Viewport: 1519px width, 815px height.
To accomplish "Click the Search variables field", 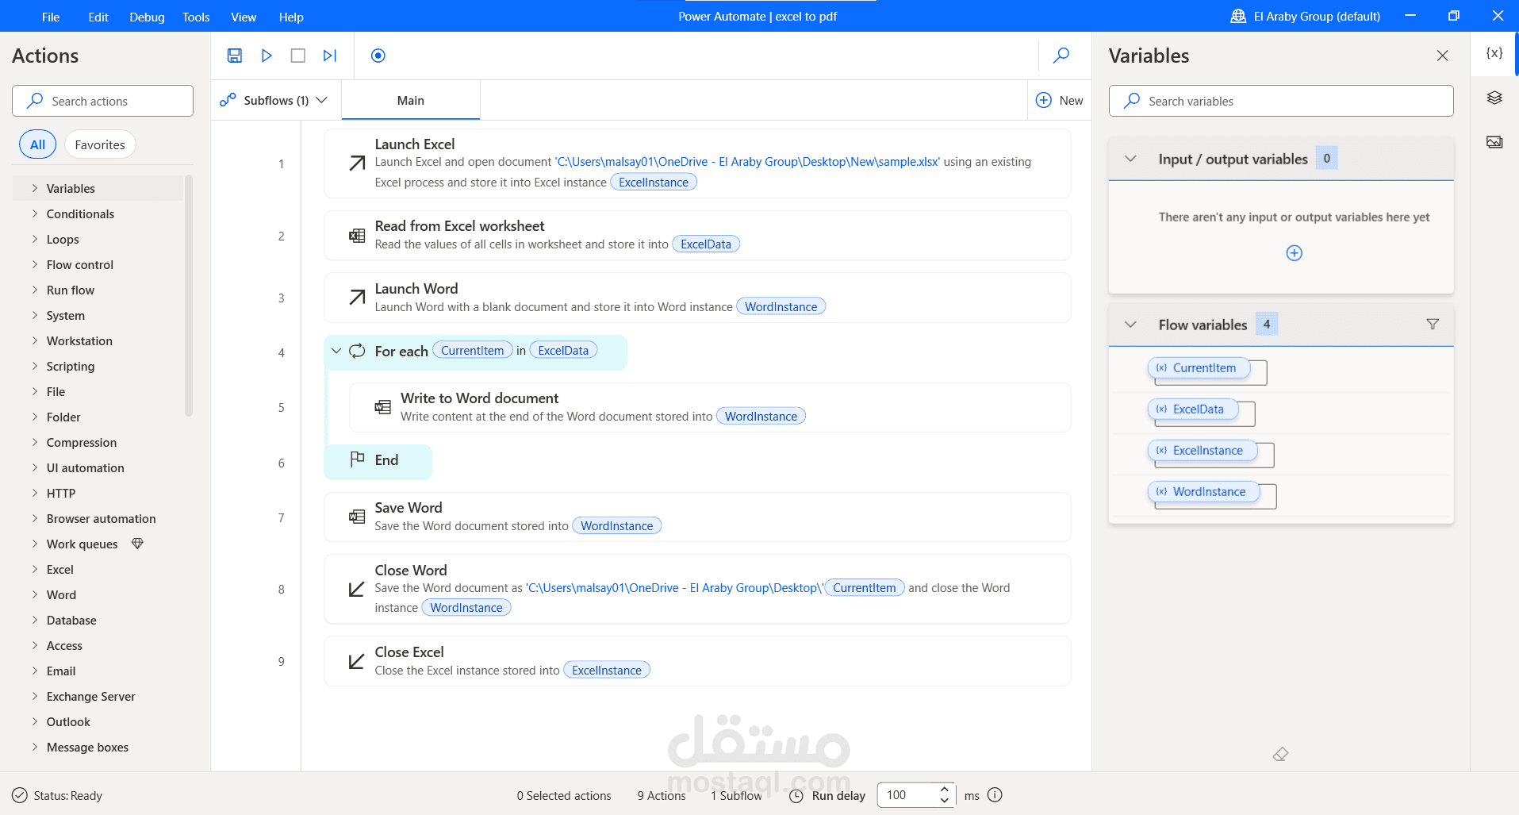I will [1281, 101].
